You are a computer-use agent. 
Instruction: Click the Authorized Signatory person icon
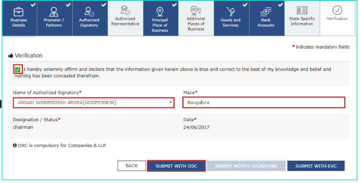point(89,12)
